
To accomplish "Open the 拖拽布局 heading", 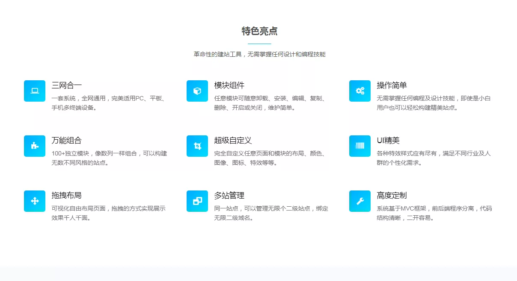I will click(67, 196).
